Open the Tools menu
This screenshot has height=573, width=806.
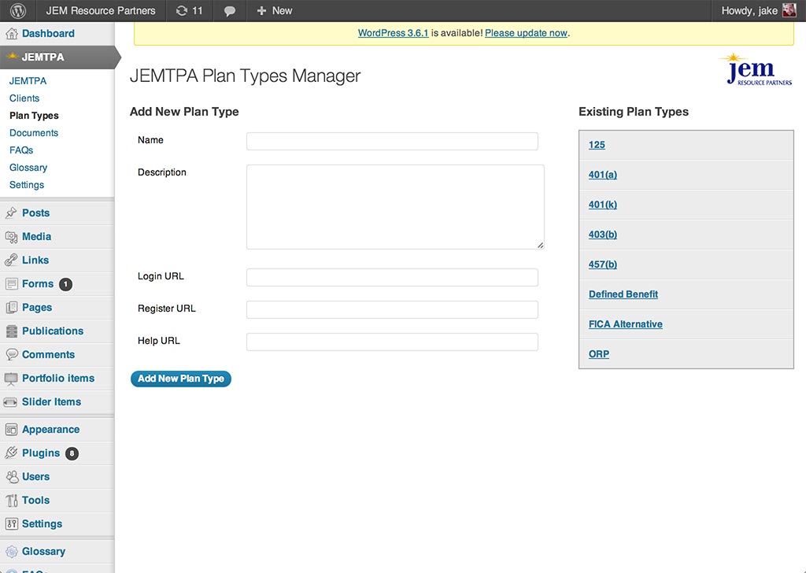point(36,501)
